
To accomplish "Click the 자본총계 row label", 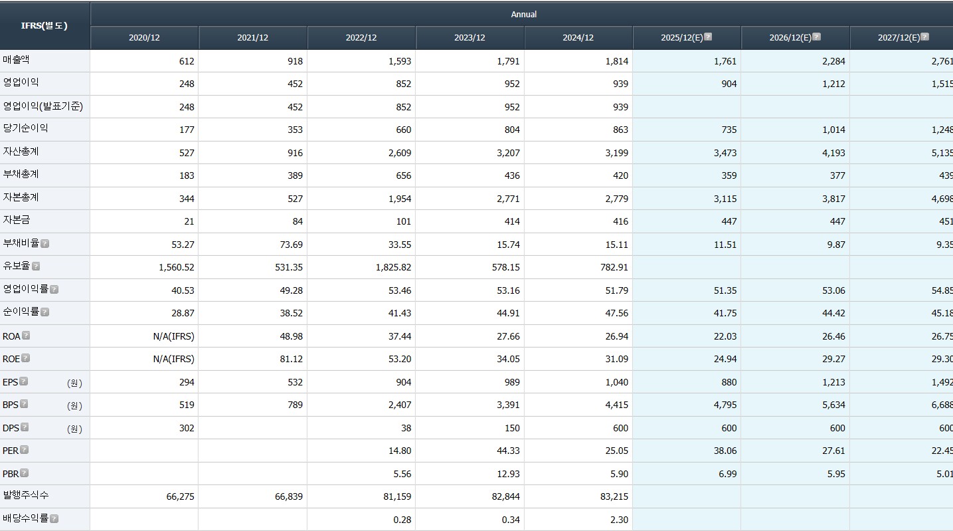I will 21,197.
